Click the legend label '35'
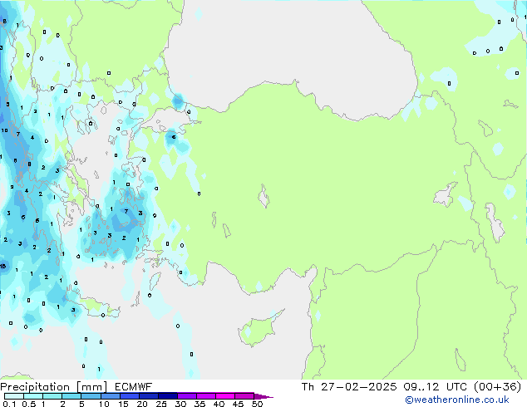The image size is (527, 407). [x=199, y=404]
